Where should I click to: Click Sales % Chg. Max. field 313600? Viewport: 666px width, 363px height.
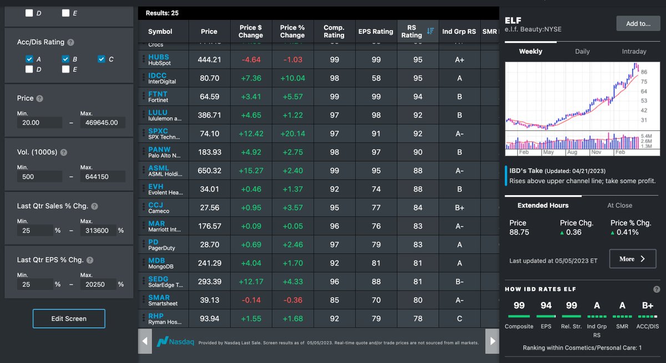[98, 231]
